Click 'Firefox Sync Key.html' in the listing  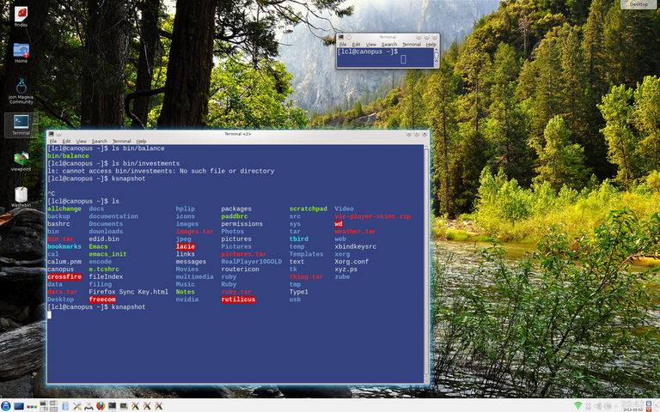click(128, 292)
